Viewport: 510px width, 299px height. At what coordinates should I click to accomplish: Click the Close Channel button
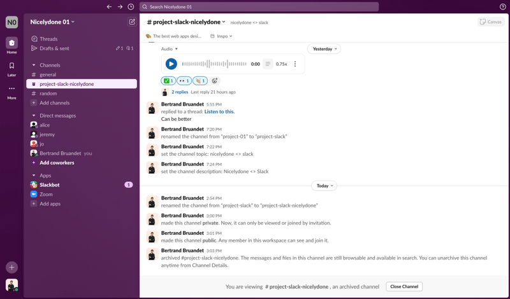pyautogui.click(x=404, y=287)
